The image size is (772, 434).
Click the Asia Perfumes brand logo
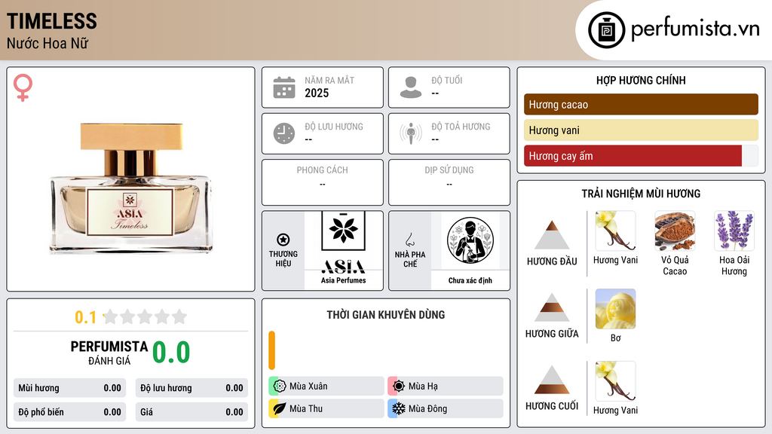pos(343,243)
